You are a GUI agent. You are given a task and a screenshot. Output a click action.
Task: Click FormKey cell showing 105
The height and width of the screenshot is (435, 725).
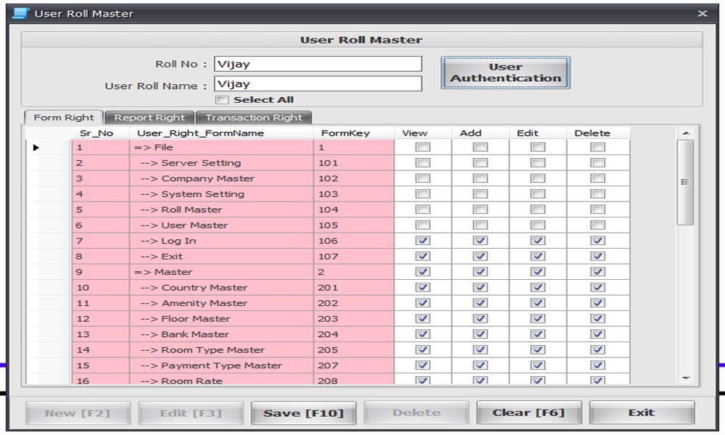tap(354, 225)
